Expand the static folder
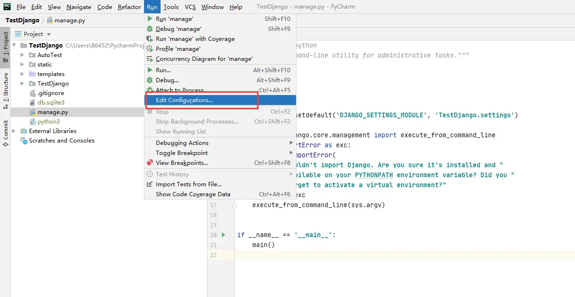The height and width of the screenshot is (297, 575). coord(22,64)
